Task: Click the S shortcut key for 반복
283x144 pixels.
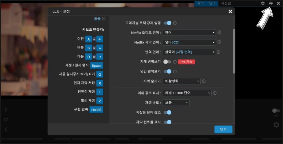Action: 89,48
